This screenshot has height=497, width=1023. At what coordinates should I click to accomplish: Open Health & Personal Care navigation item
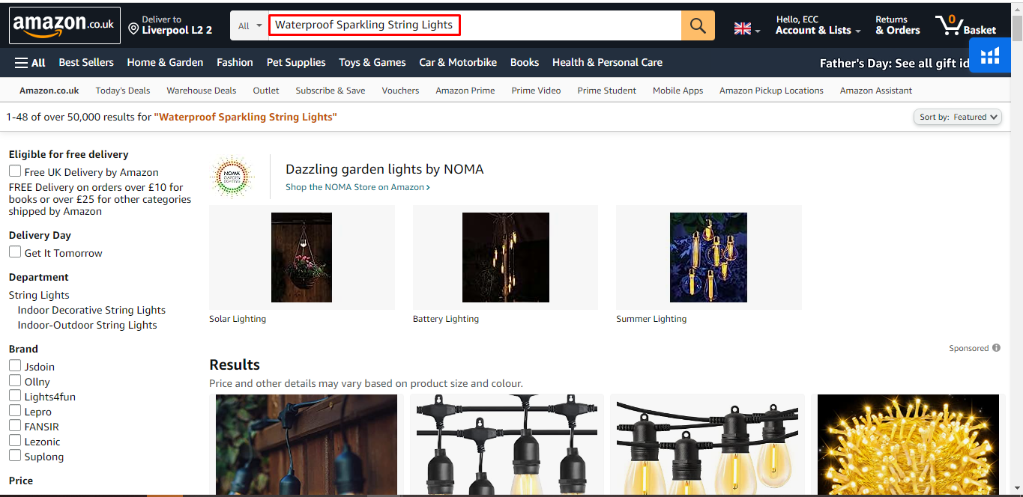tap(607, 63)
